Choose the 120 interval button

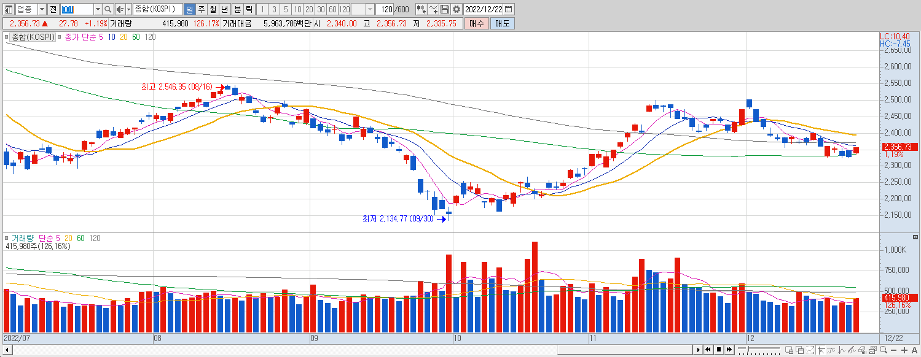[344, 9]
